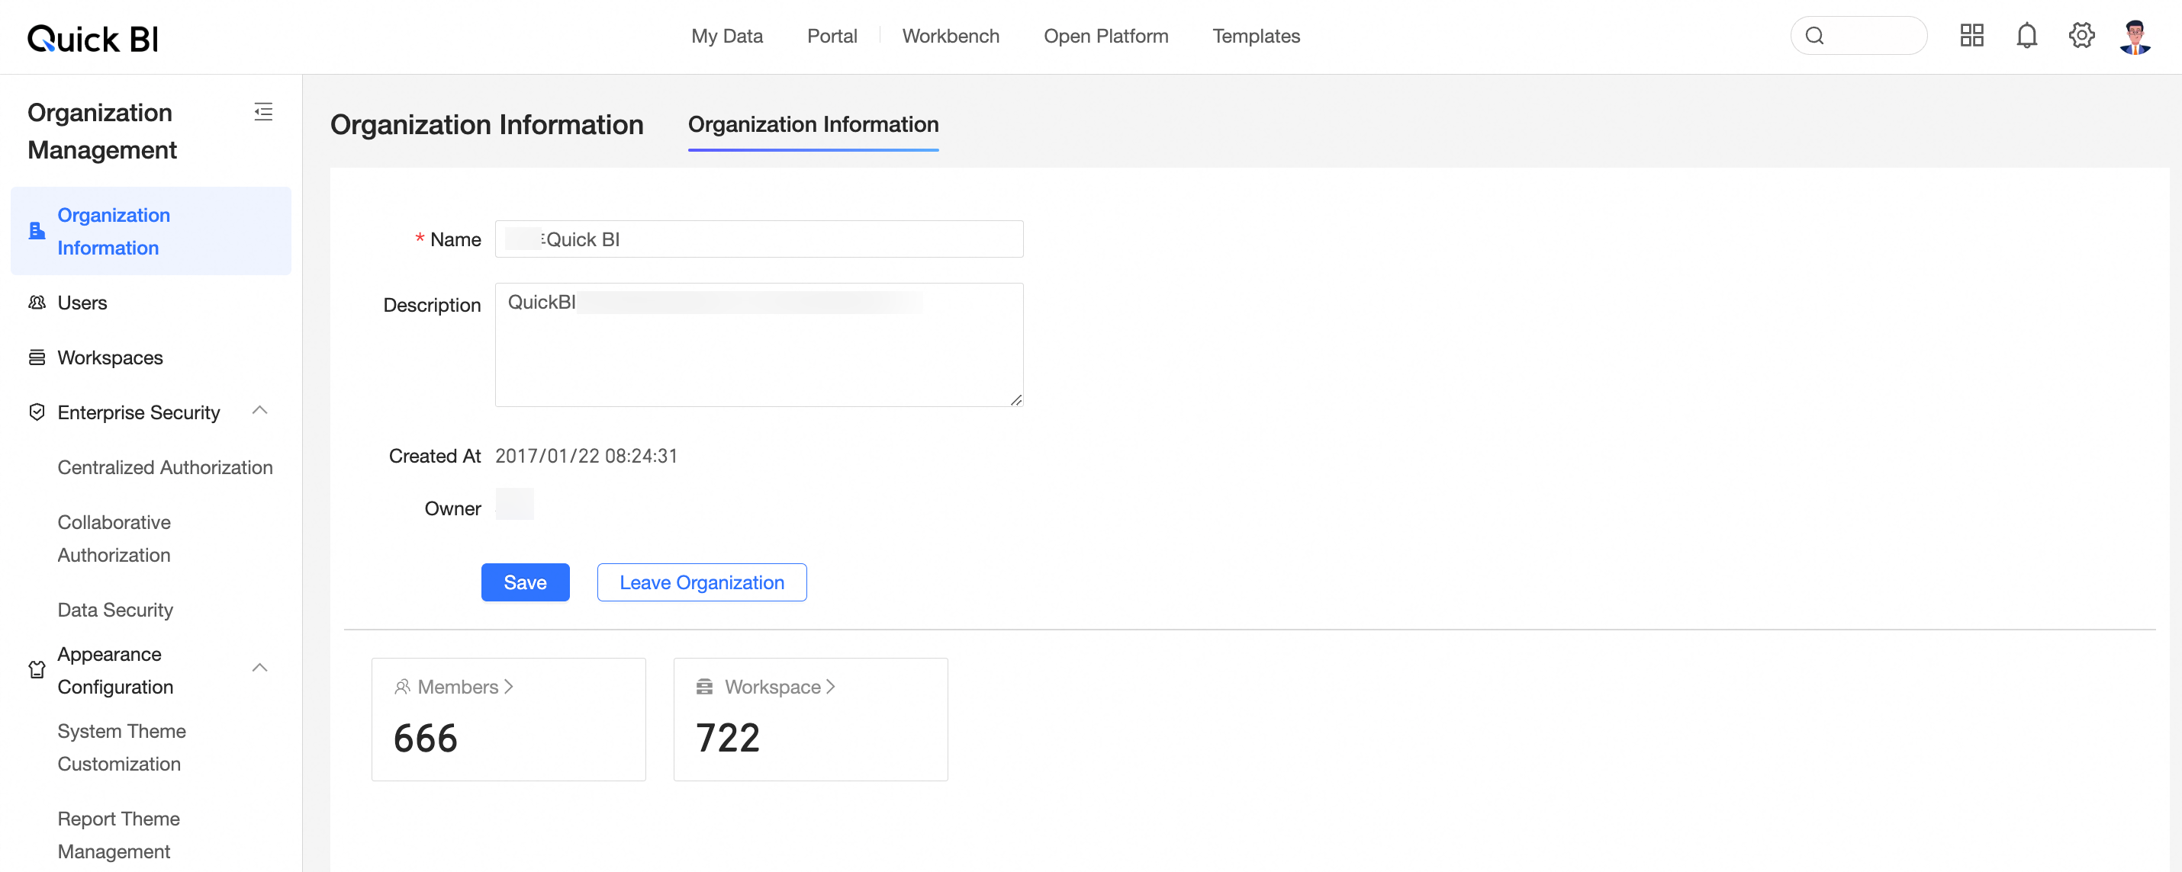Open Centralized Authorization
This screenshot has height=872, width=2182.
pos(165,467)
